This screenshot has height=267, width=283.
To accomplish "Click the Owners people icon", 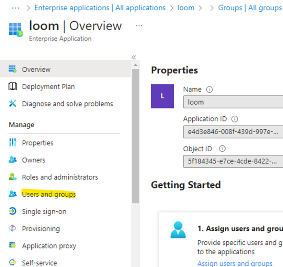I will 12,160.
